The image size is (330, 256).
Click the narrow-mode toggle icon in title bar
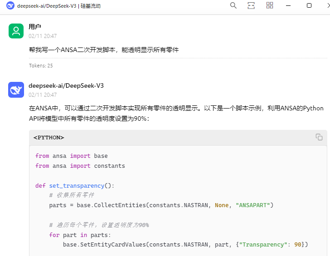pyautogui.click(x=251, y=5)
